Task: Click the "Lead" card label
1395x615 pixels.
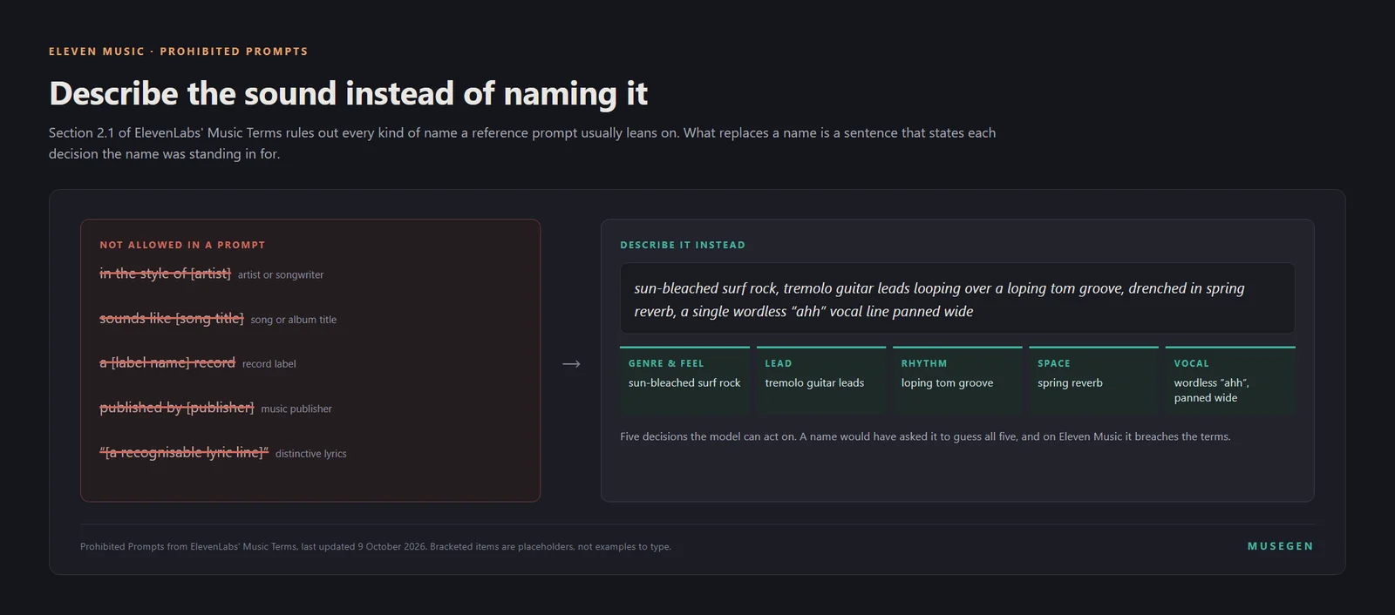Action: (x=779, y=363)
